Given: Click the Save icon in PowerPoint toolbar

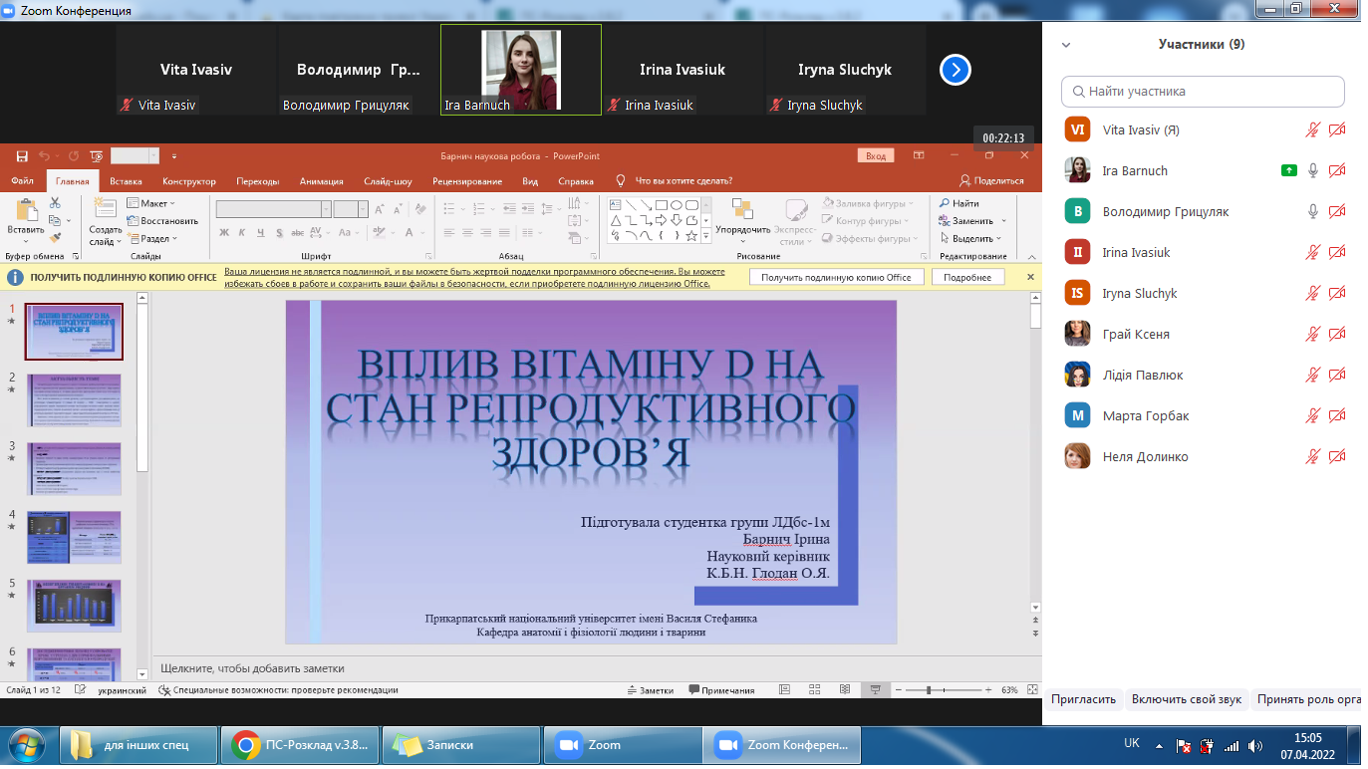Looking at the screenshot, I should point(22,156).
